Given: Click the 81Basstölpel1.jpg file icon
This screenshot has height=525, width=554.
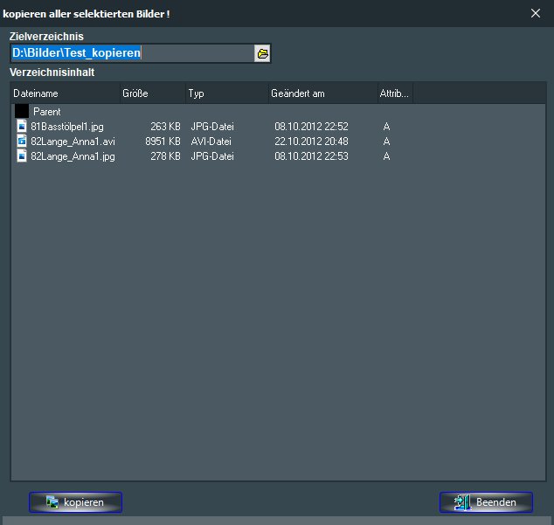Looking at the screenshot, I should tap(23, 127).
